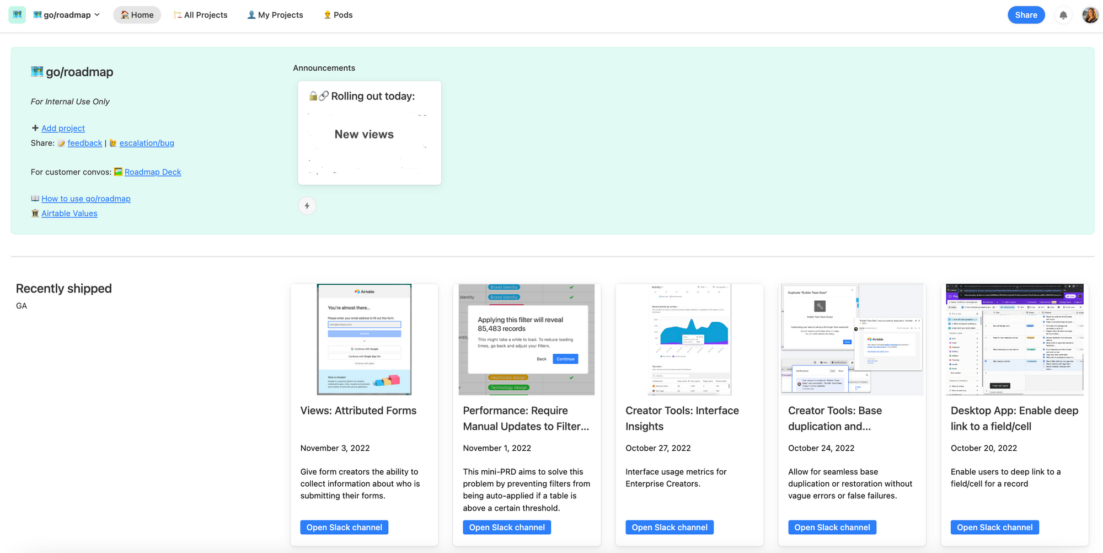Open Slack channel for Performance: Require Manual Updates
Image resolution: width=1103 pixels, height=553 pixels.
click(x=507, y=528)
